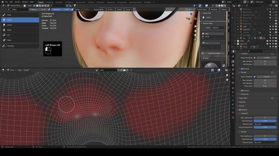The image size is (279, 156).
Task: Open Texture Paint mode dropdown
Action: click(14, 6)
